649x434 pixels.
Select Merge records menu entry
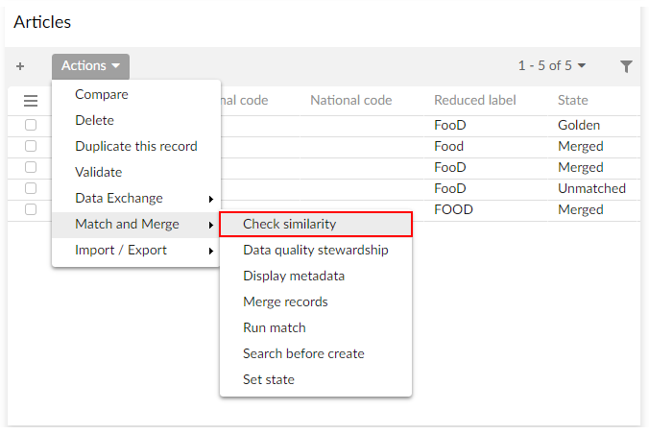[285, 302]
